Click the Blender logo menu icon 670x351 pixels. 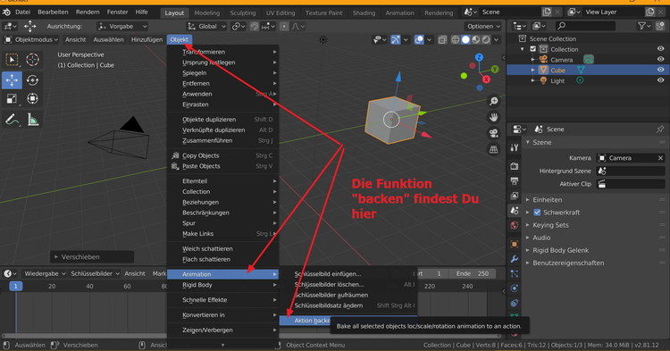pyautogui.click(x=6, y=12)
